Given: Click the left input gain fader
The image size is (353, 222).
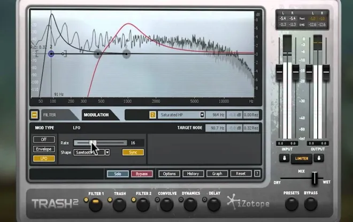Looking at the screenshot, I should [x=279, y=72].
